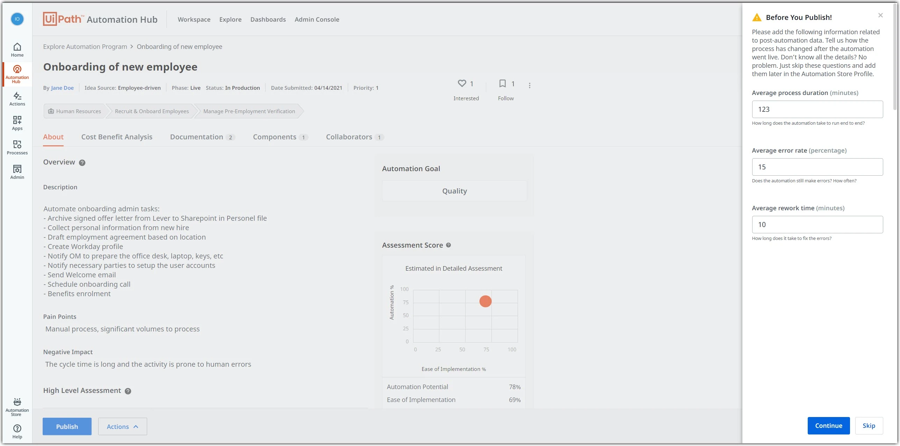Switch to the About tab

pyautogui.click(x=53, y=137)
